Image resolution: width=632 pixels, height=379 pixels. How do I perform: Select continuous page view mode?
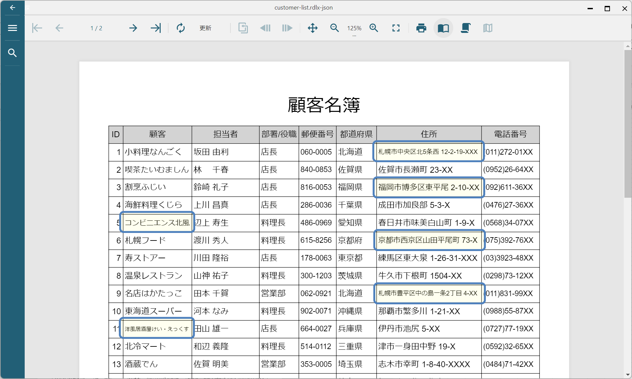pos(465,28)
